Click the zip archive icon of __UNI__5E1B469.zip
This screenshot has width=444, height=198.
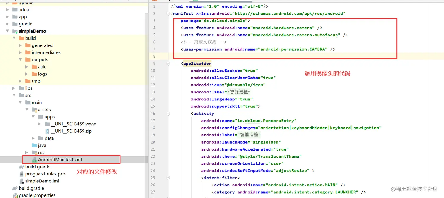pos(47,131)
